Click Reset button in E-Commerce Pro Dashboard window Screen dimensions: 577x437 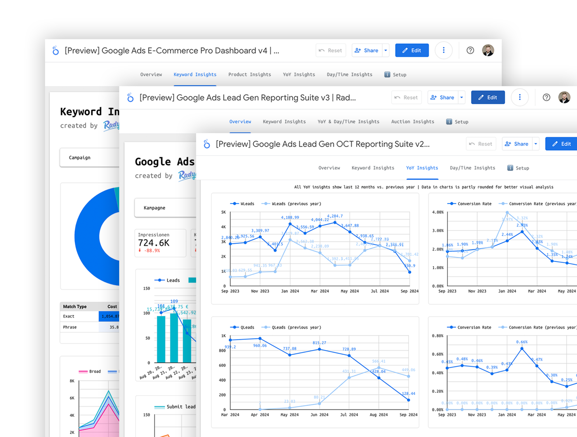pos(331,50)
